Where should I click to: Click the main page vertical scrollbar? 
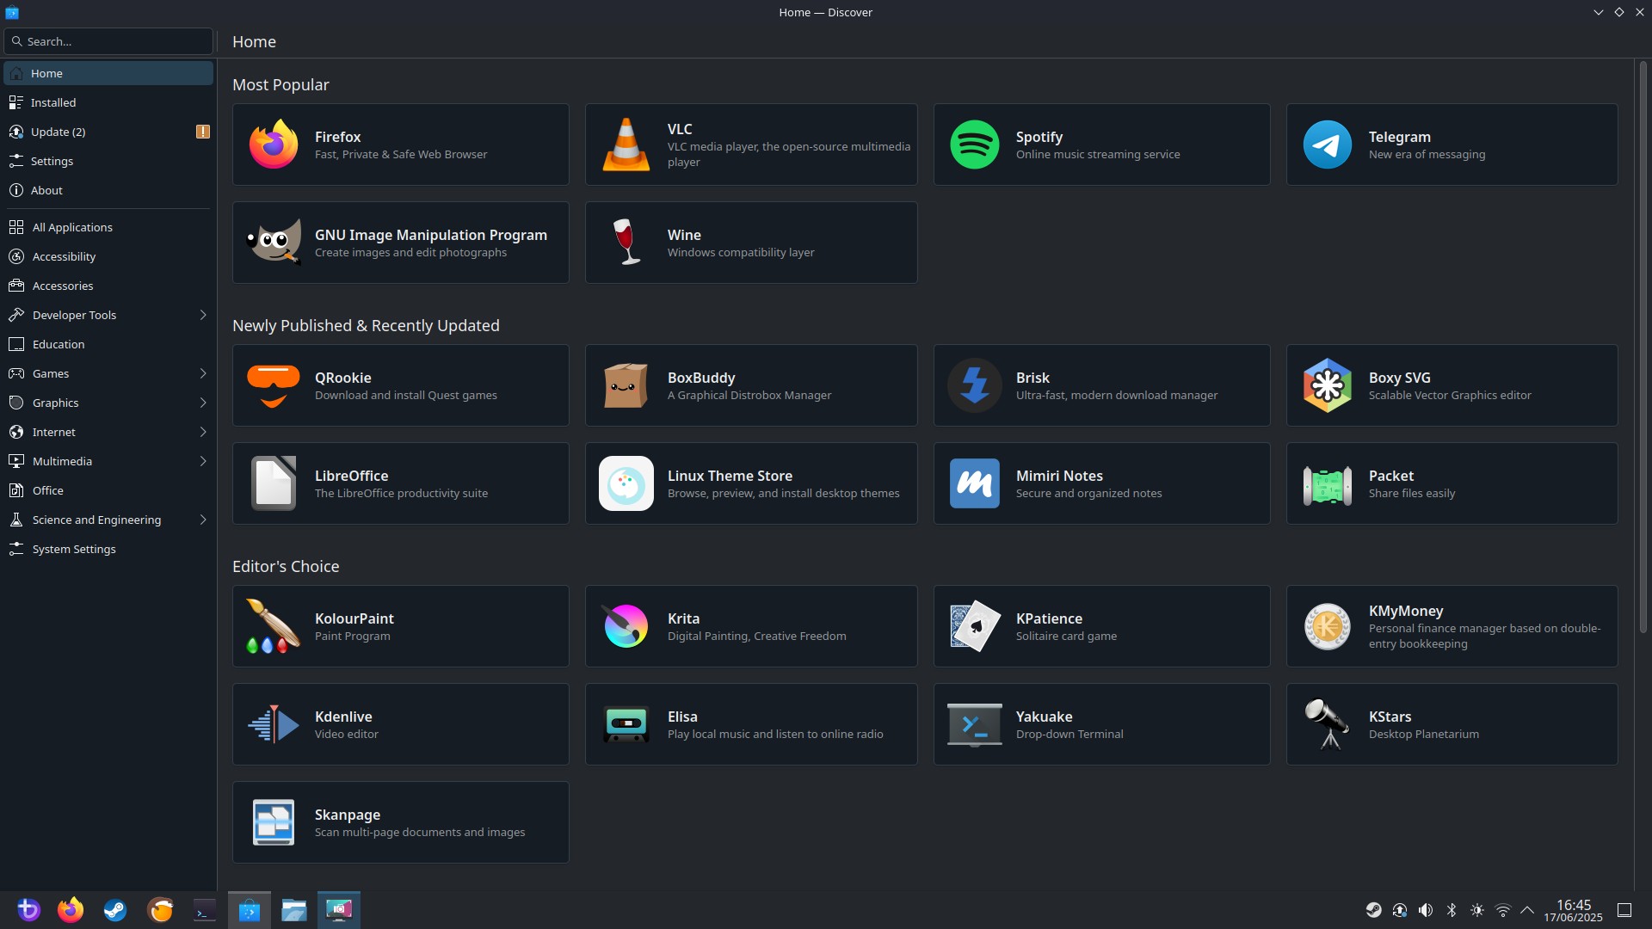[x=1643, y=347]
